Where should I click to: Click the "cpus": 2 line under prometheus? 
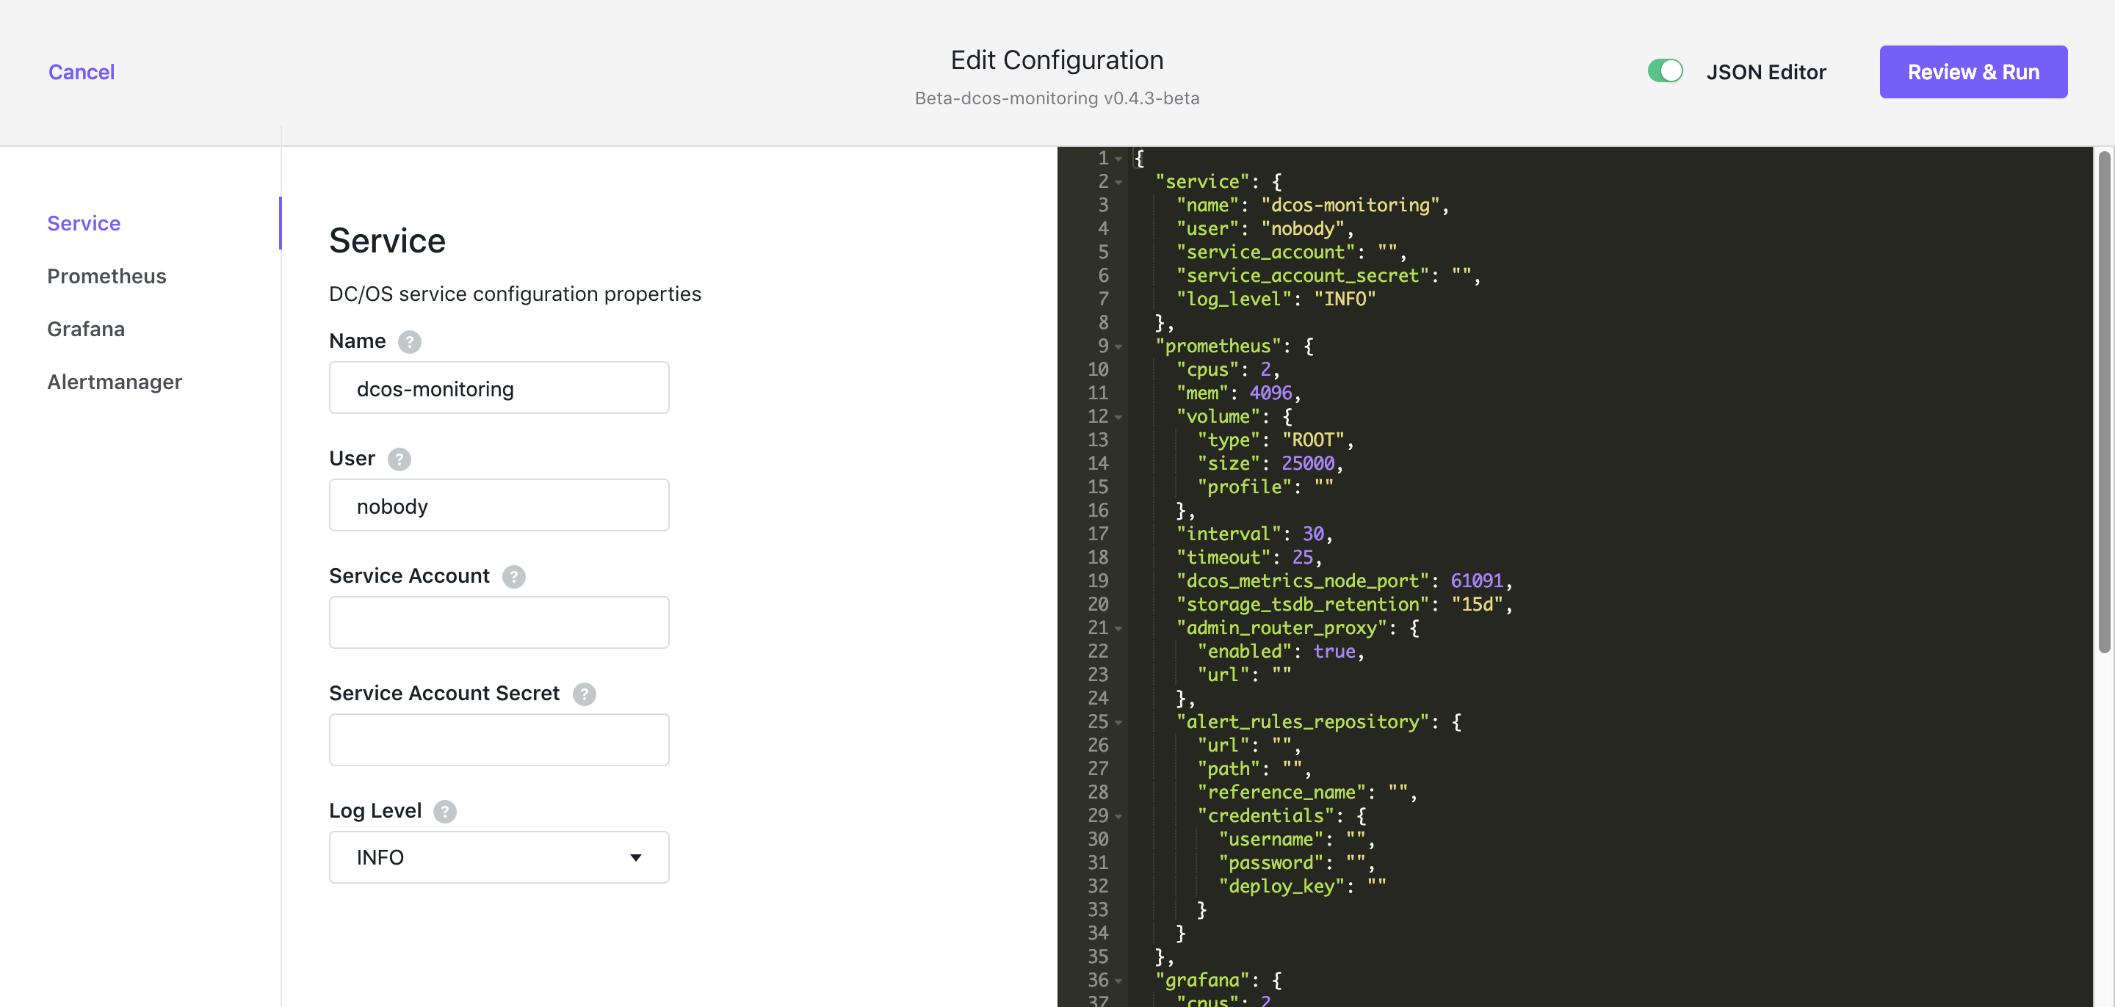pos(1227,369)
